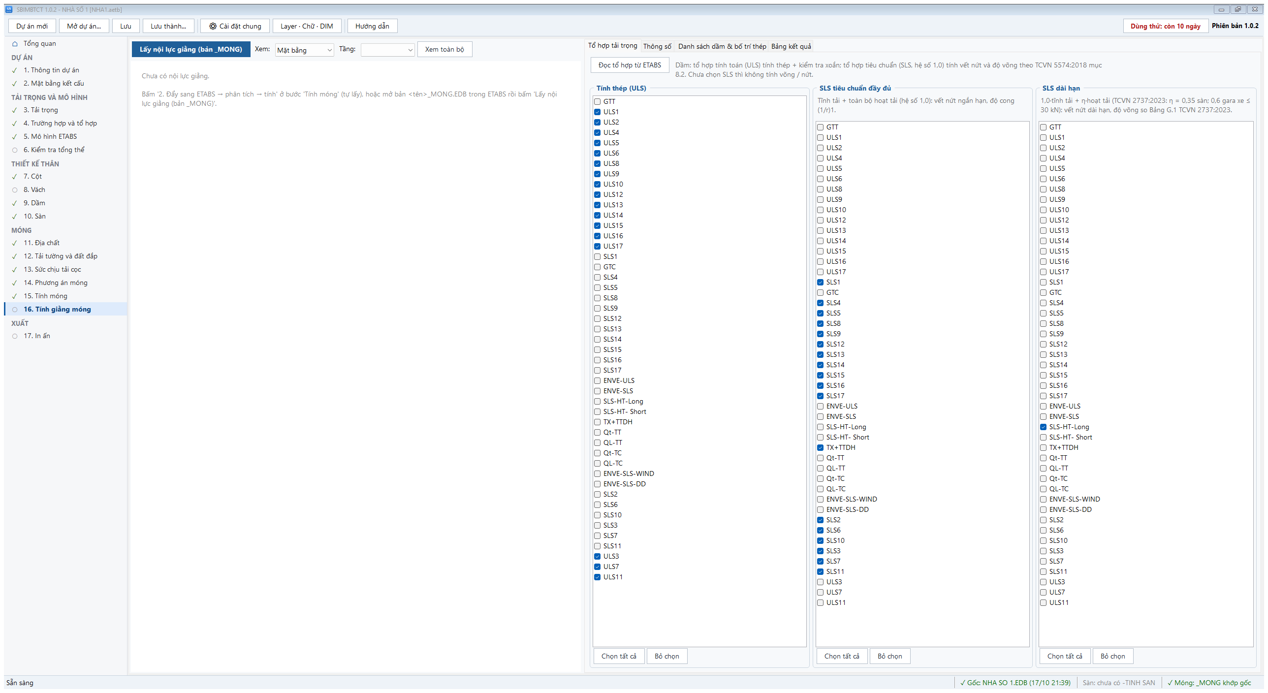Screen dimensions: 1268x693
Task: Check SLS-HT- Short in SLS dài hạn list
Action: coord(1043,437)
